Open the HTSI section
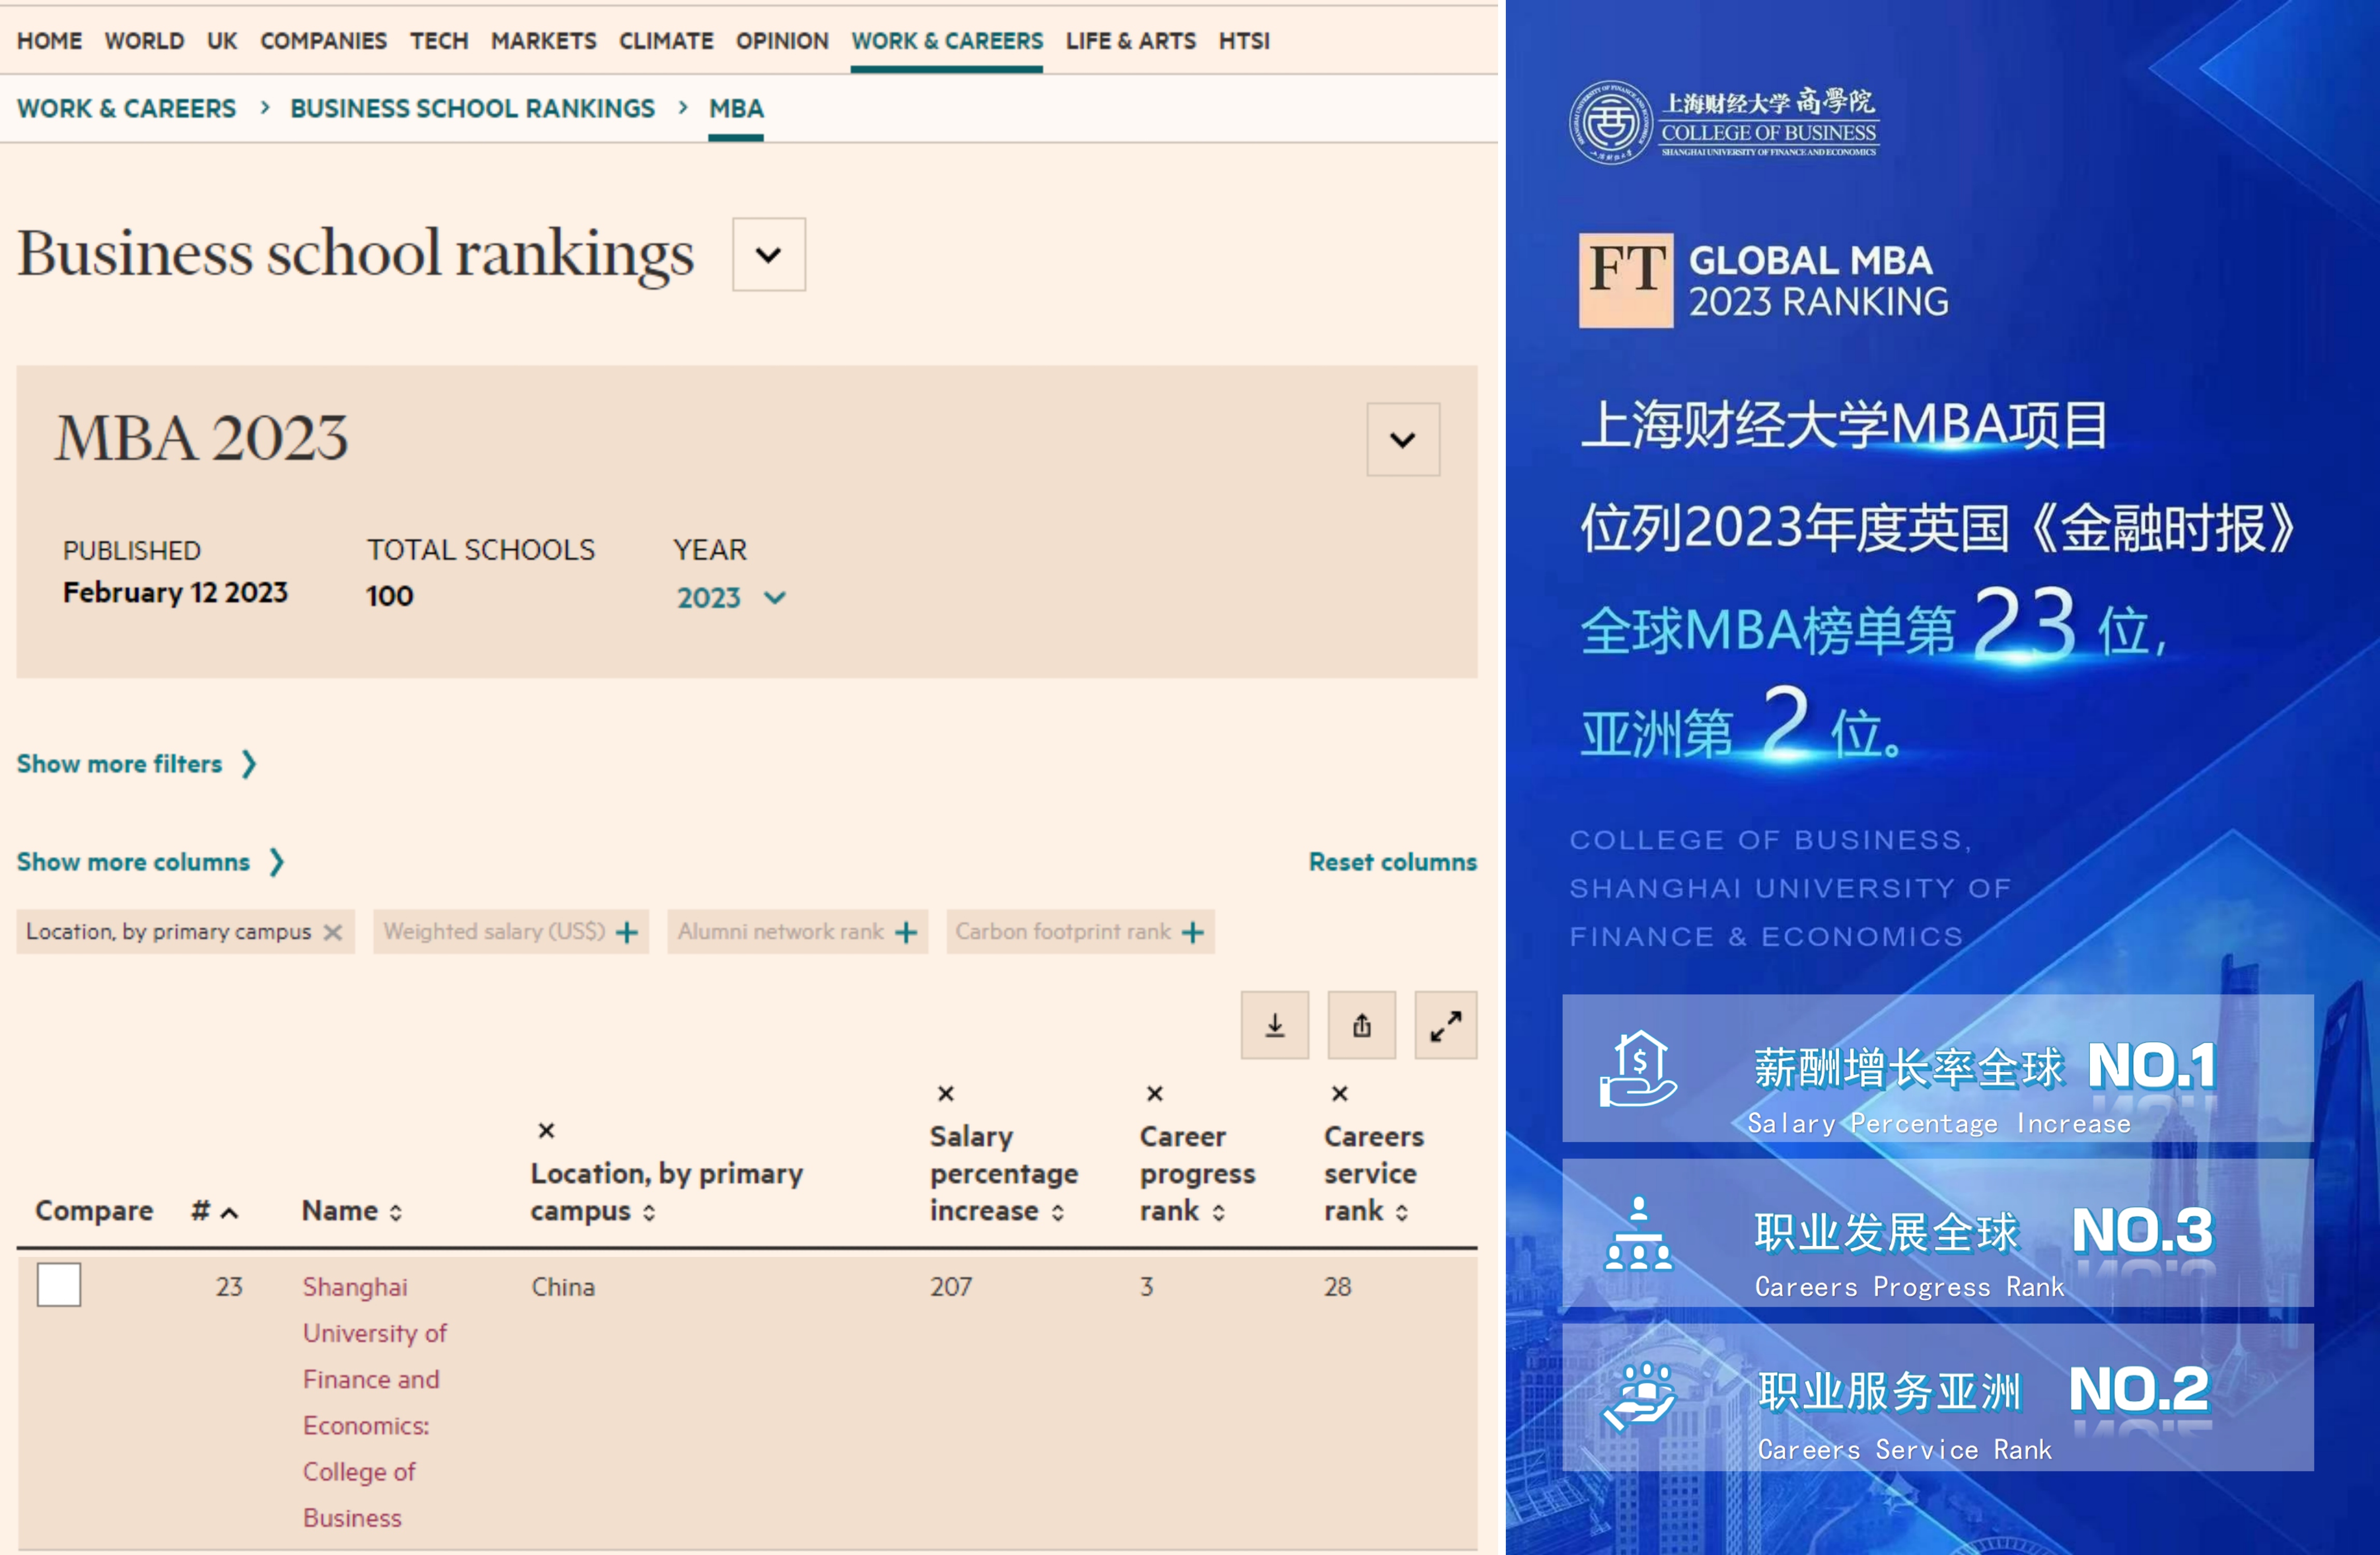 tap(1244, 41)
